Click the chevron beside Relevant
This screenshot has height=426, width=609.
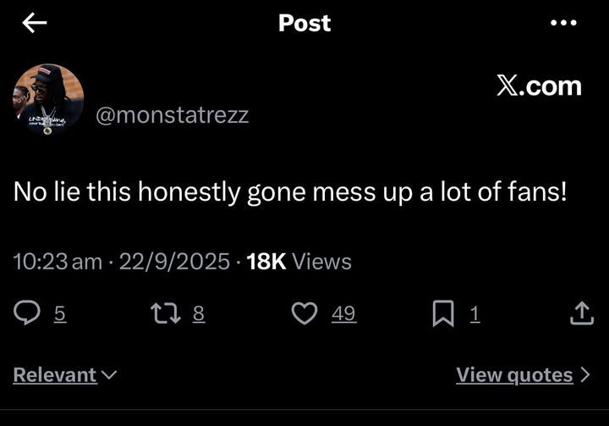click(x=109, y=374)
